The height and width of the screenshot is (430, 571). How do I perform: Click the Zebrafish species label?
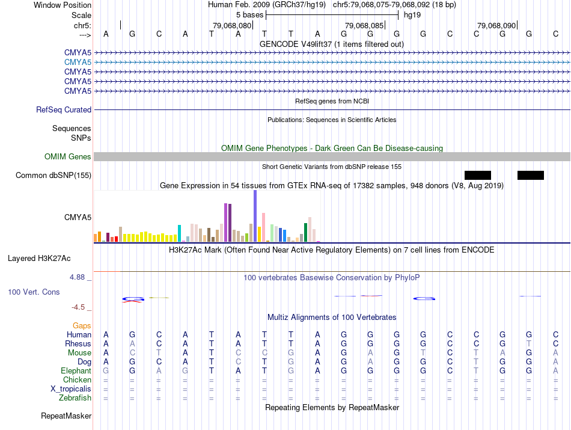click(x=75, y=398)
